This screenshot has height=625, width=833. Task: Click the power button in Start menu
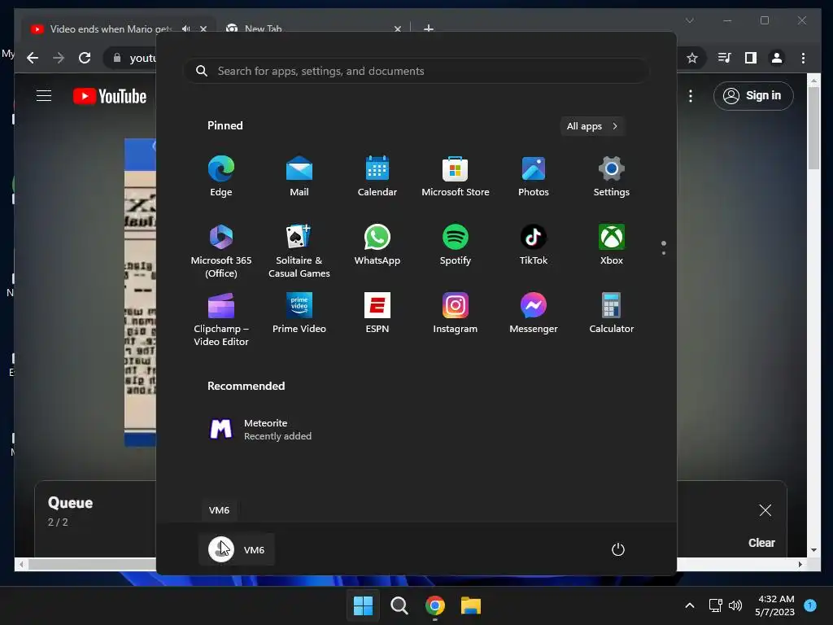pos(618,549)
